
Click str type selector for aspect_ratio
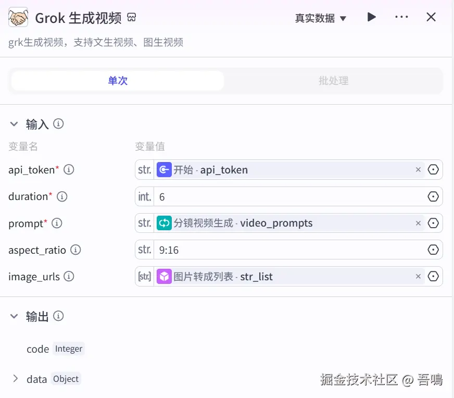pos(145,250)
